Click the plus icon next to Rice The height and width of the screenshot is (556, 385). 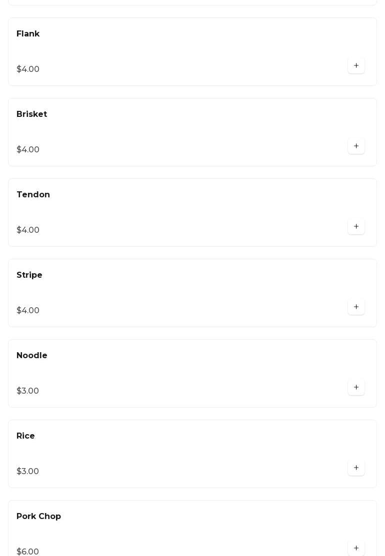pyautogui.click(x=356, y=468)
